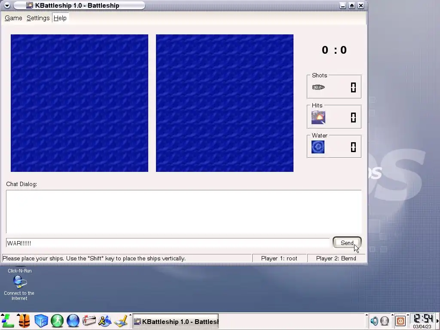Click the 'Player 1: root' status entry
This screenshot has width=440, height=330.
point(279,258)
